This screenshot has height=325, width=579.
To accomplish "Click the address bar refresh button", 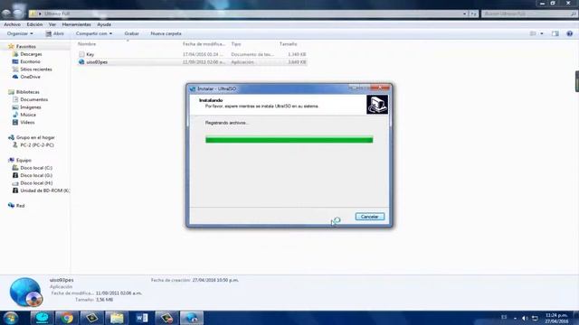I will tap(473, 14).
